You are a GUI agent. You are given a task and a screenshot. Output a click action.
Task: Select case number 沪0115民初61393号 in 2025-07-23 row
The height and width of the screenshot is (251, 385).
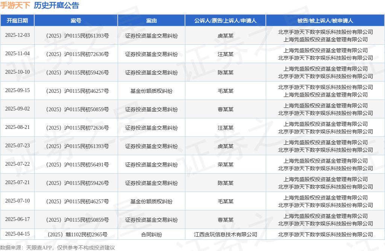coord(77,146)
